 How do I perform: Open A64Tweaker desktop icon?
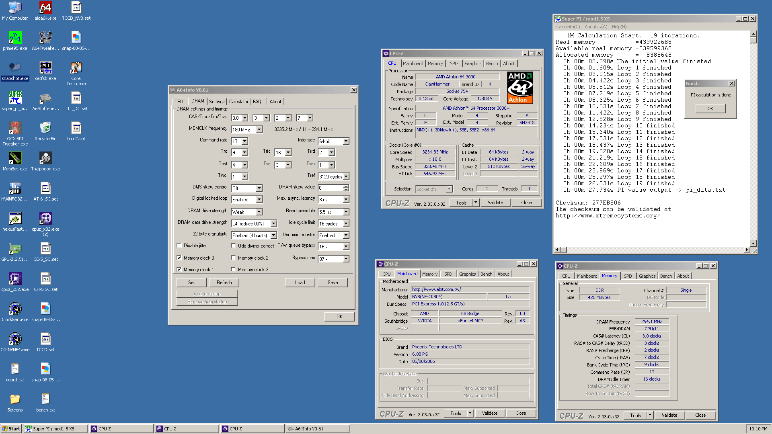[45, 41]
